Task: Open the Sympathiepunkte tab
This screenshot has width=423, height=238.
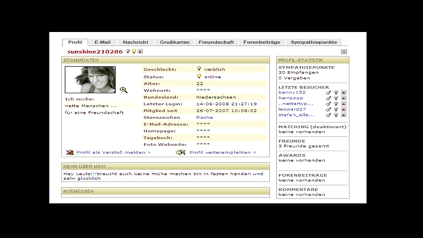Action: pyautogui.click(x=314, y=42)
